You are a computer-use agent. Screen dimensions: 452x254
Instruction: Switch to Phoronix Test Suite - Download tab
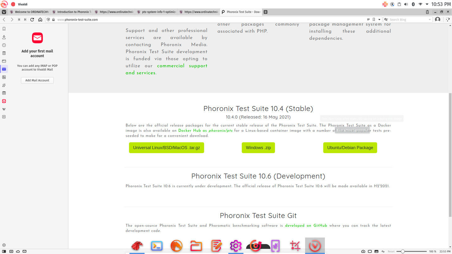coord(241,12)
